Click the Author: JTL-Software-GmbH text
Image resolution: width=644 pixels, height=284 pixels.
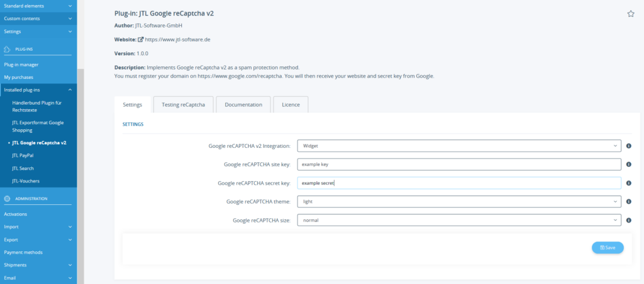pos(148,26)
